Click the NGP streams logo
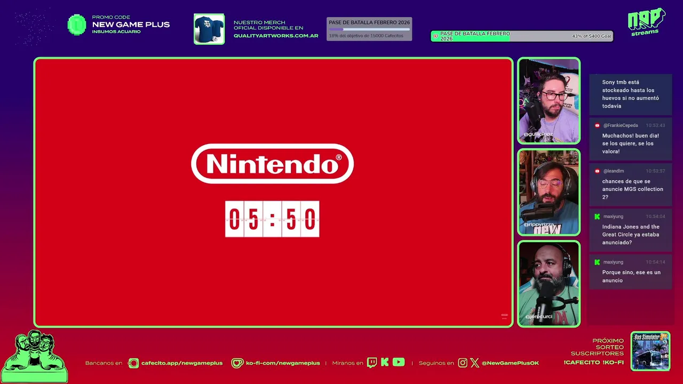 point(646,22)
